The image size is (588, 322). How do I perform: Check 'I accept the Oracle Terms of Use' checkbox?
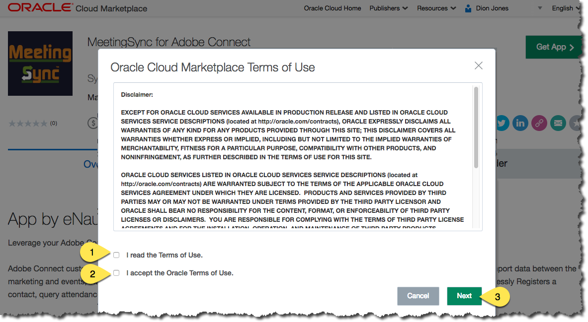coord(116,273)
